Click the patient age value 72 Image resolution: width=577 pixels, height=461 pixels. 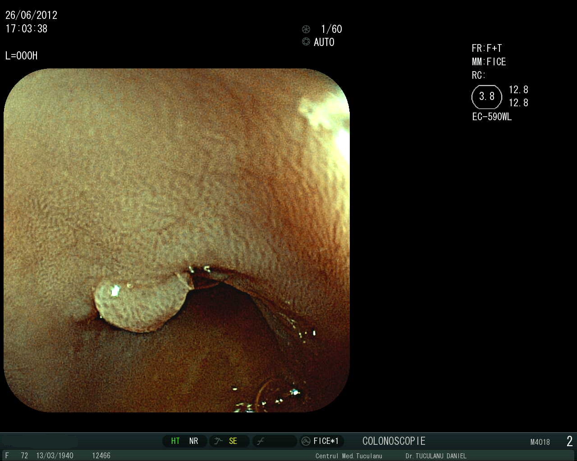[x=24, y=456]
